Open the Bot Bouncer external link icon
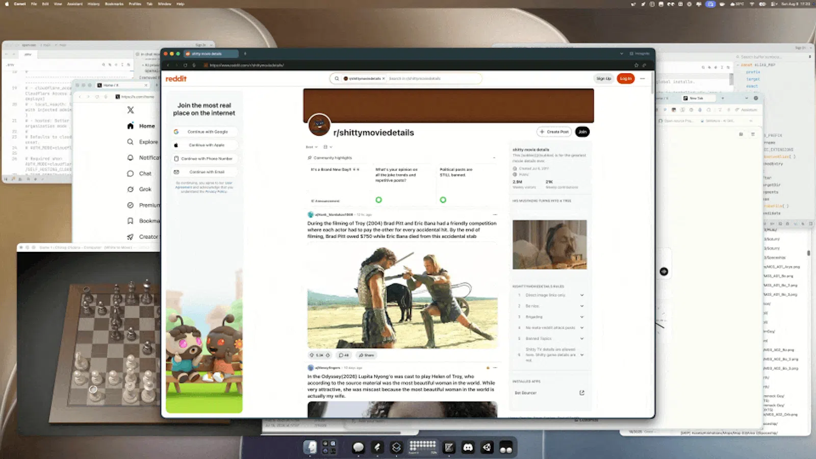Image resolution: width=816 pixels, height=459 pixels. 582,393
